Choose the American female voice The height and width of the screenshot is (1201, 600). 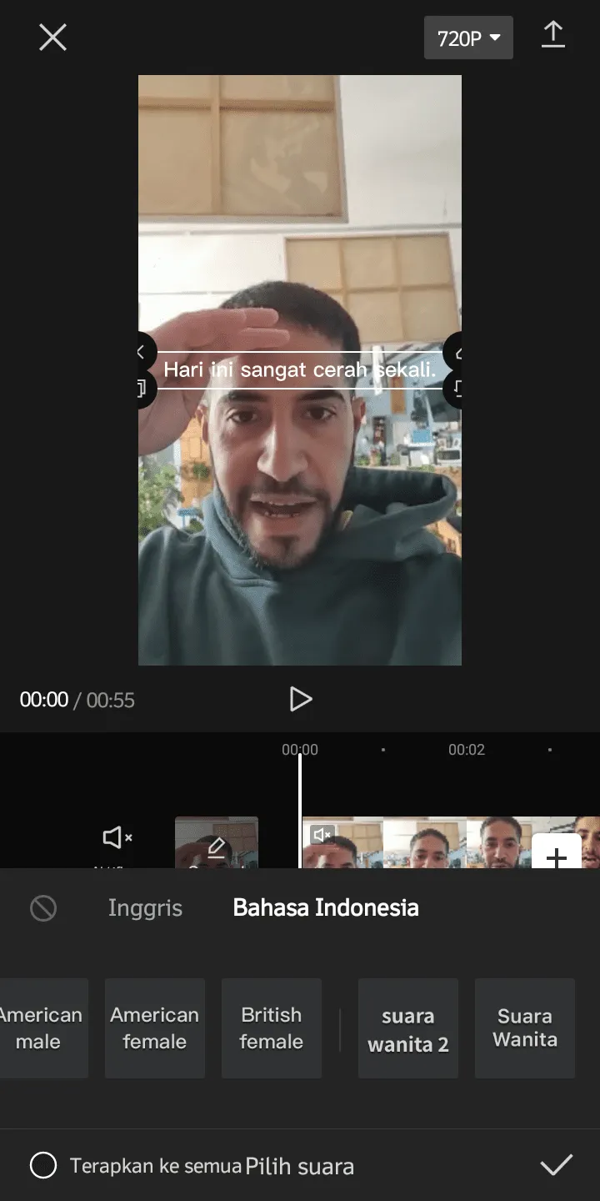[155, 1028]
